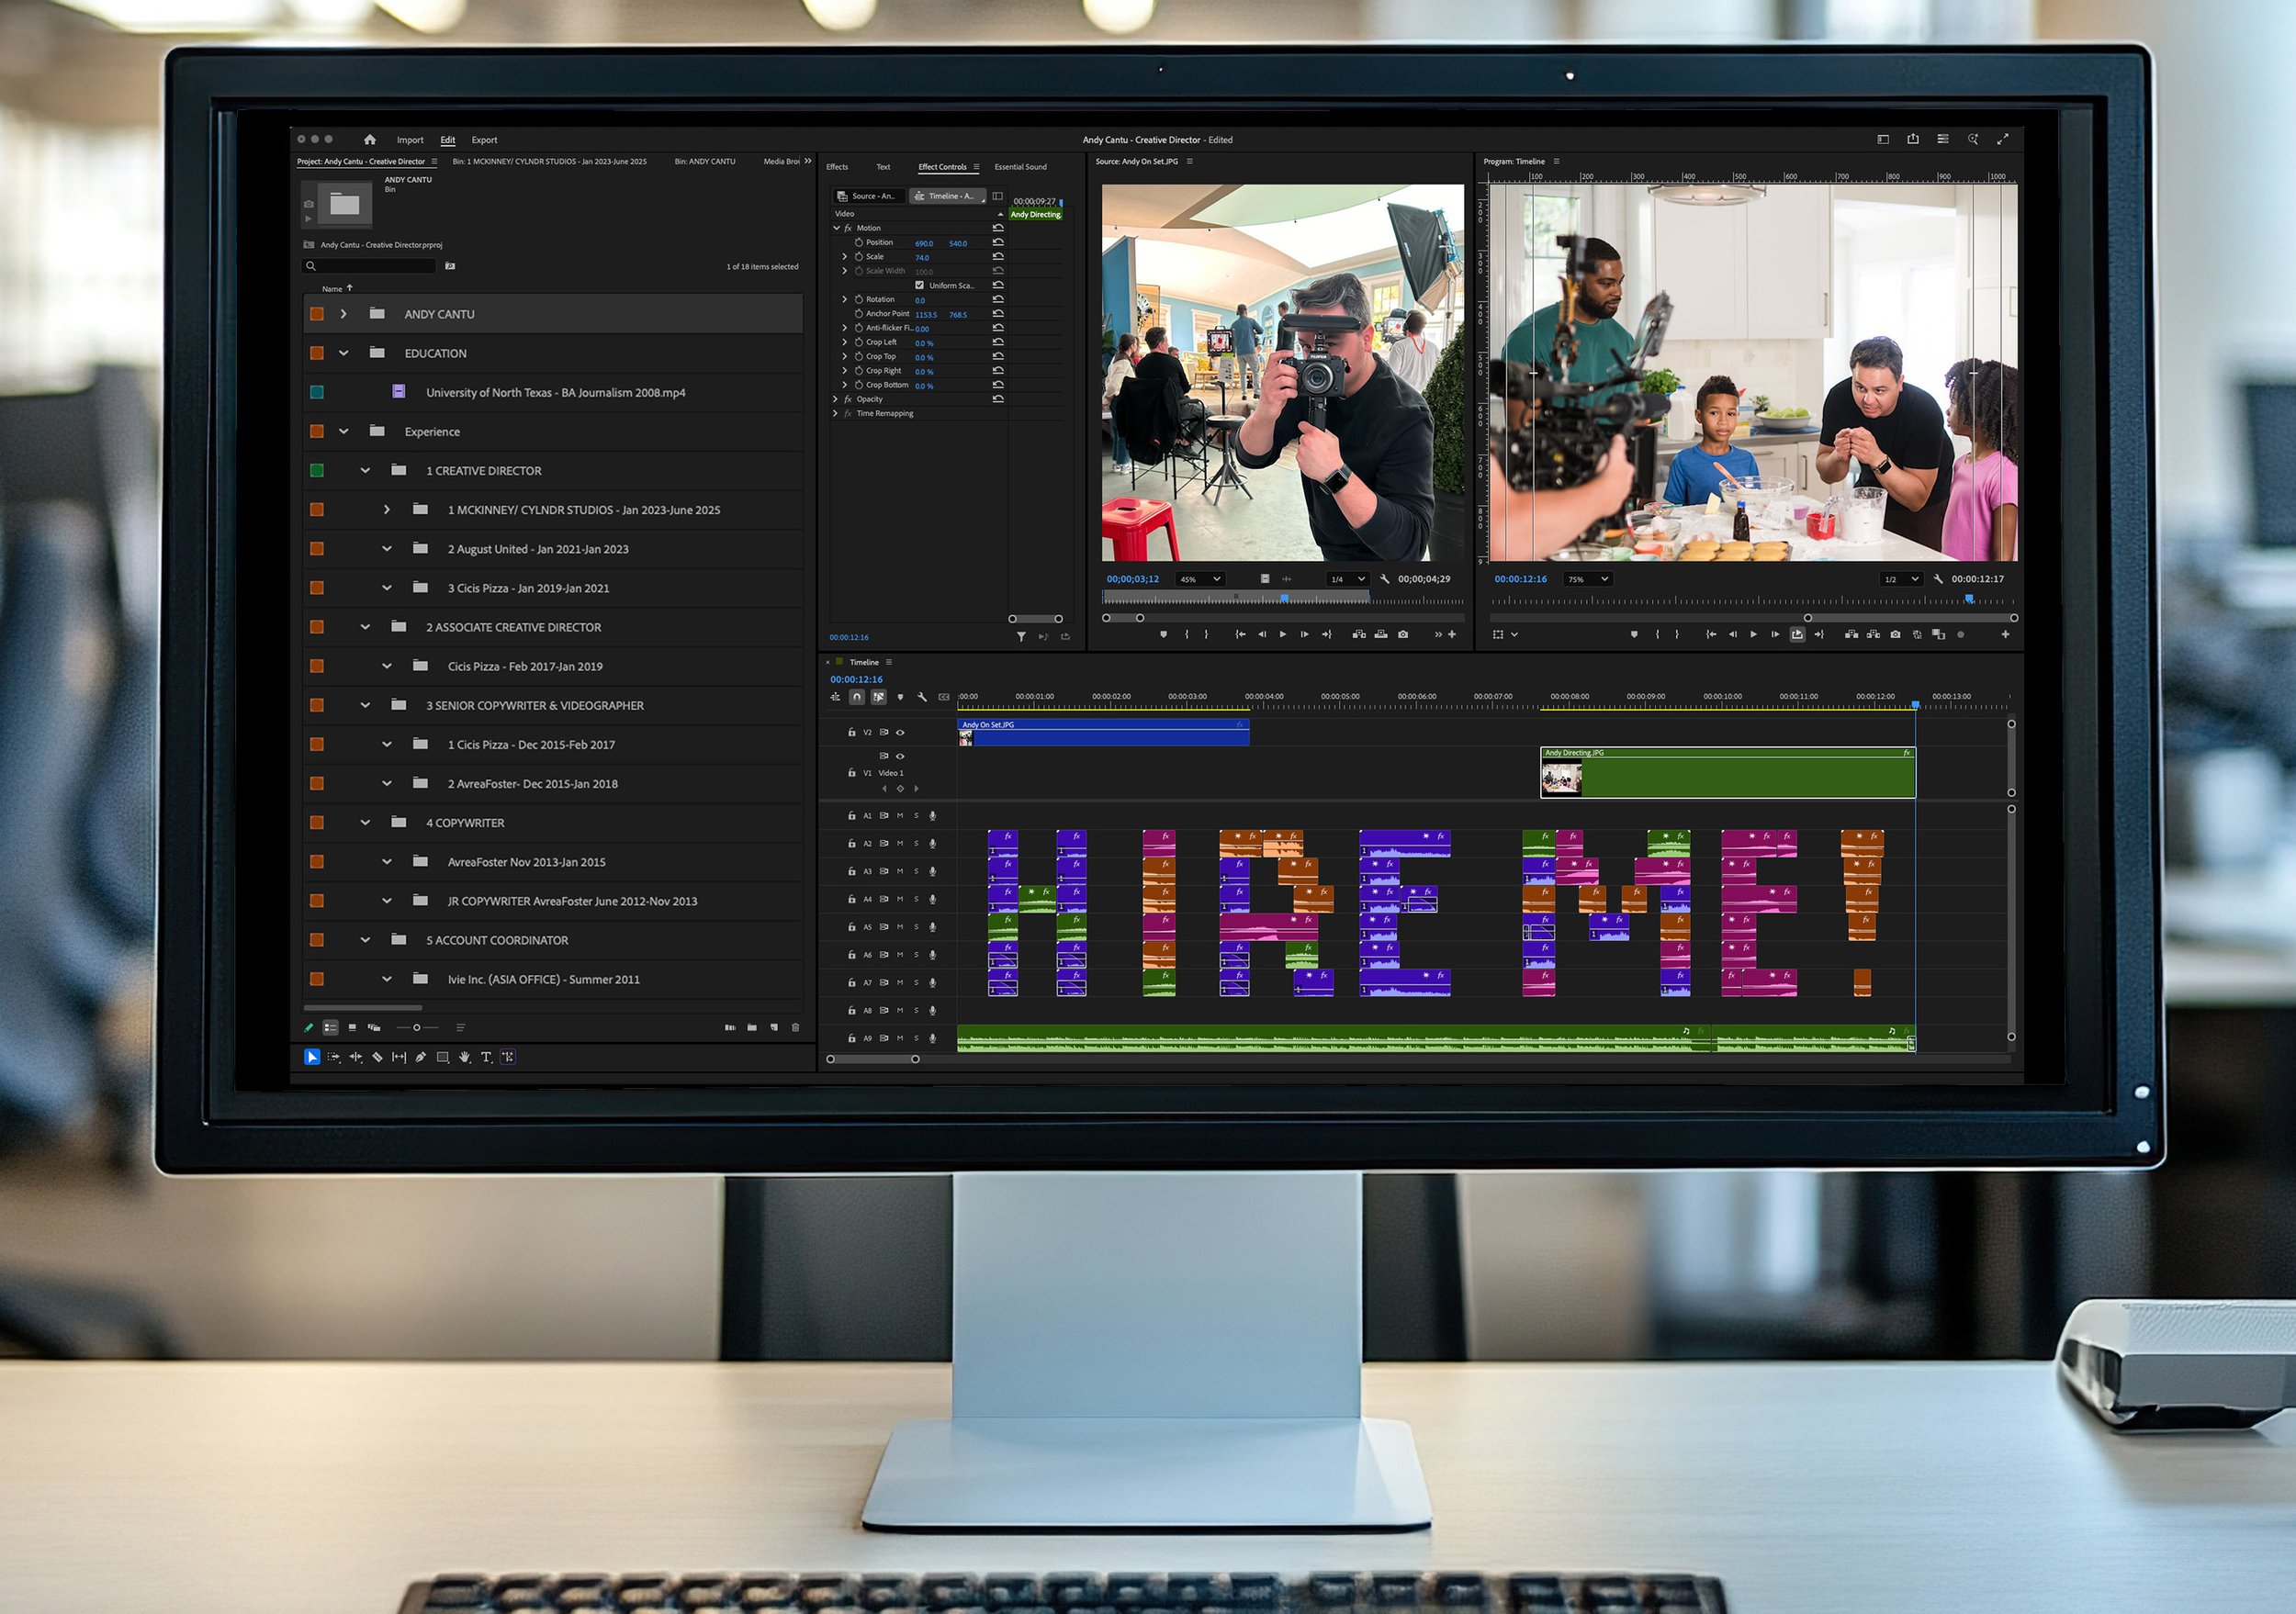Select the Hand tool

click(464, 1057)
